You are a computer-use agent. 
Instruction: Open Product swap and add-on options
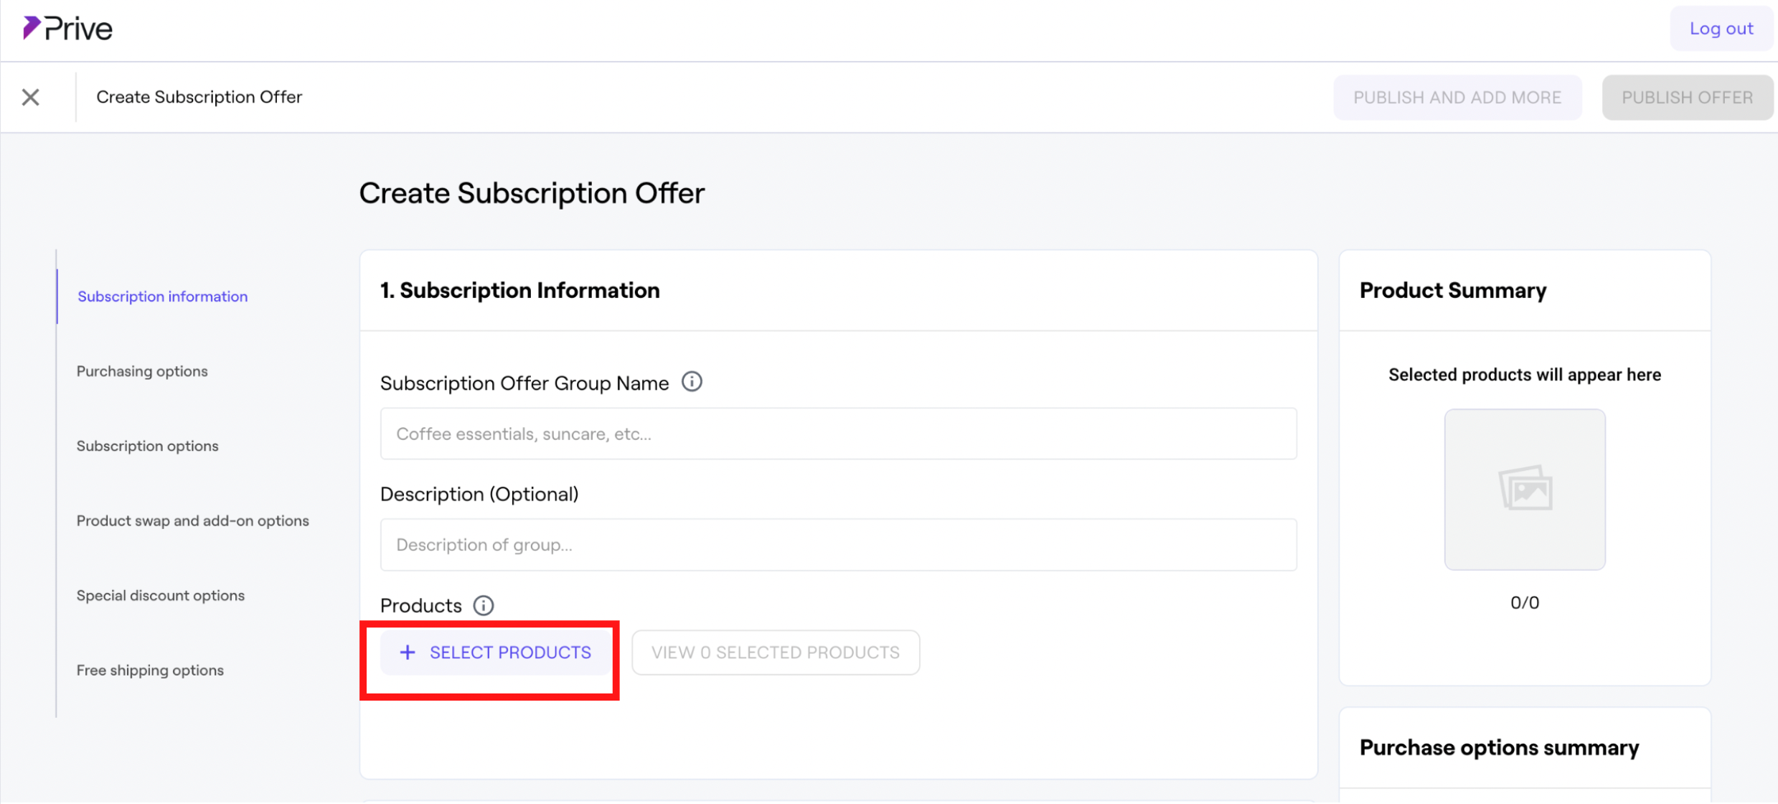coord(192,520)
